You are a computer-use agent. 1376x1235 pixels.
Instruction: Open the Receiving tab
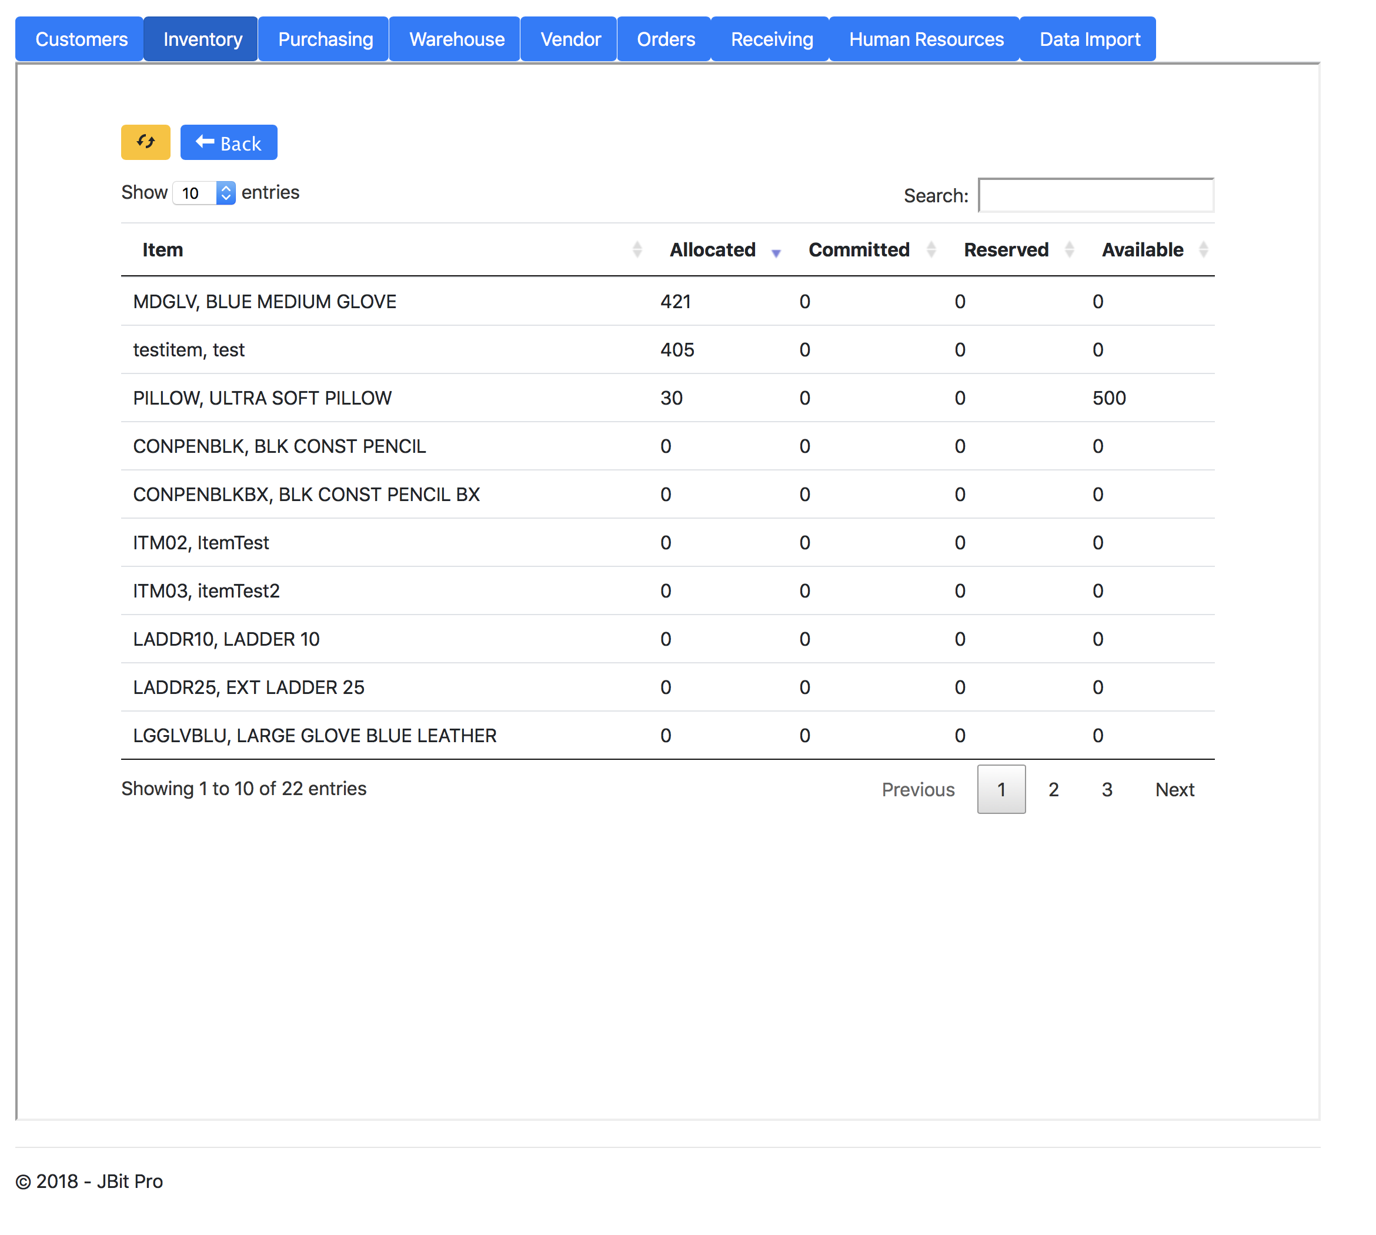tap(770, 39)
